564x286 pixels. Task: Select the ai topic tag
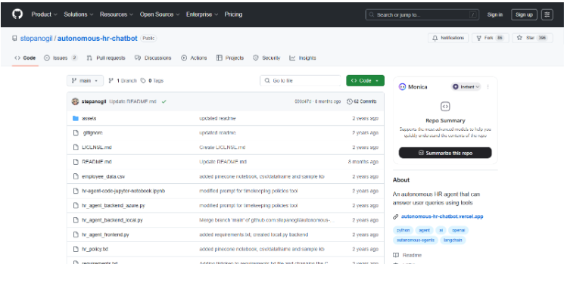coord(441,230)
